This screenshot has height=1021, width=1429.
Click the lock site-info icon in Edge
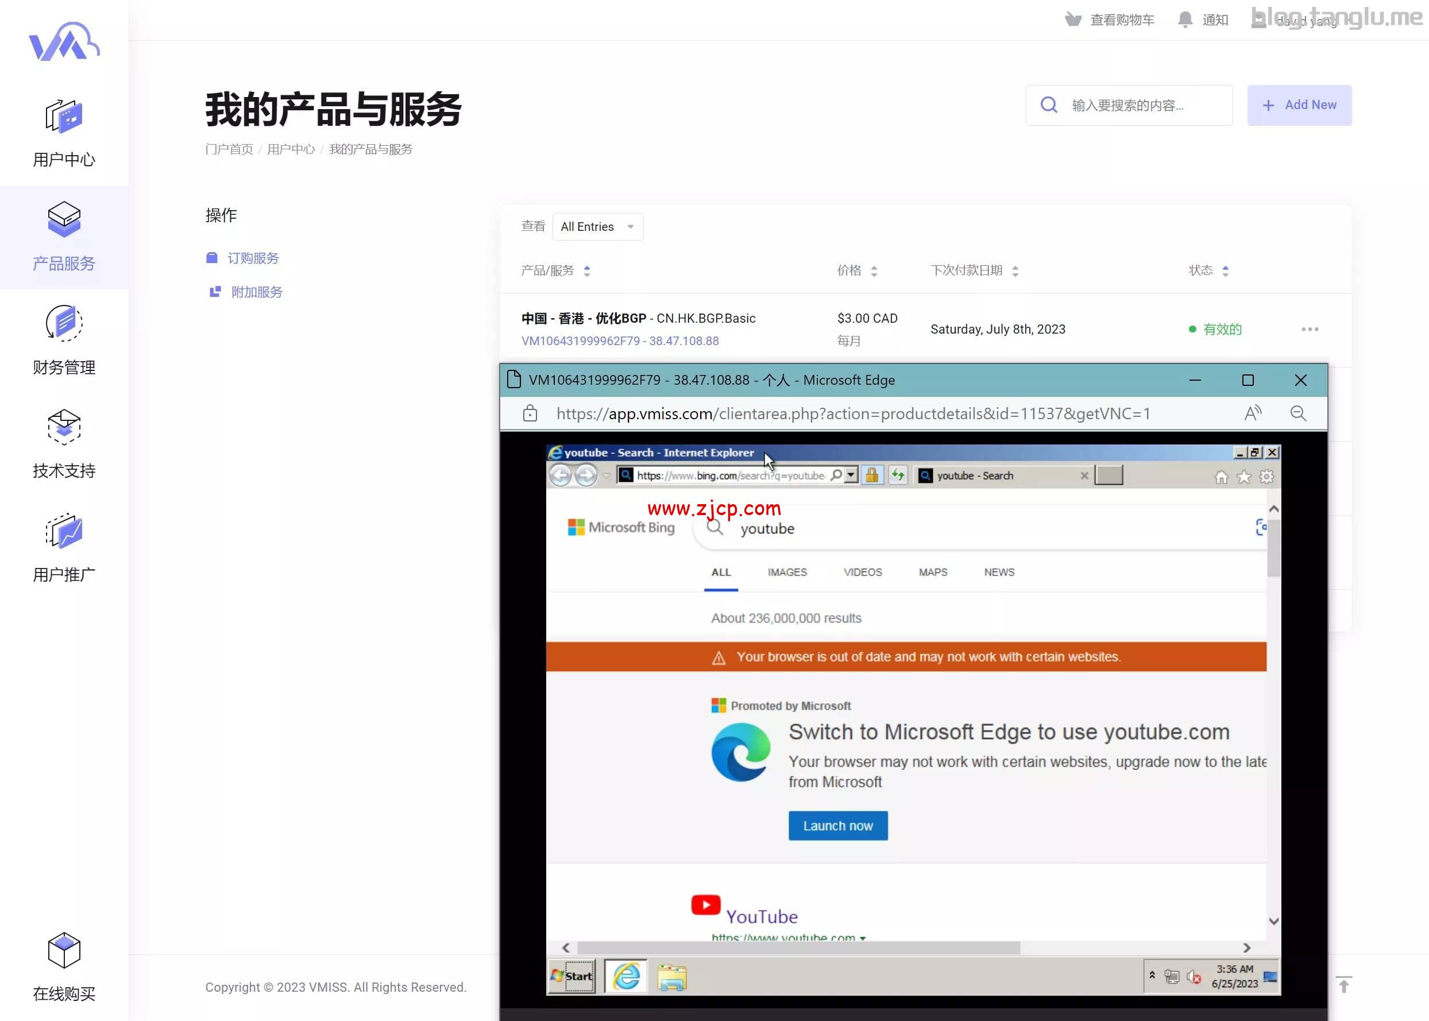point(530,413)
